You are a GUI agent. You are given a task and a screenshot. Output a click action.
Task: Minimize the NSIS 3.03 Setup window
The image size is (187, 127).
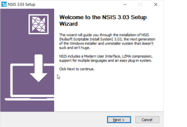[x=125, y=4]
